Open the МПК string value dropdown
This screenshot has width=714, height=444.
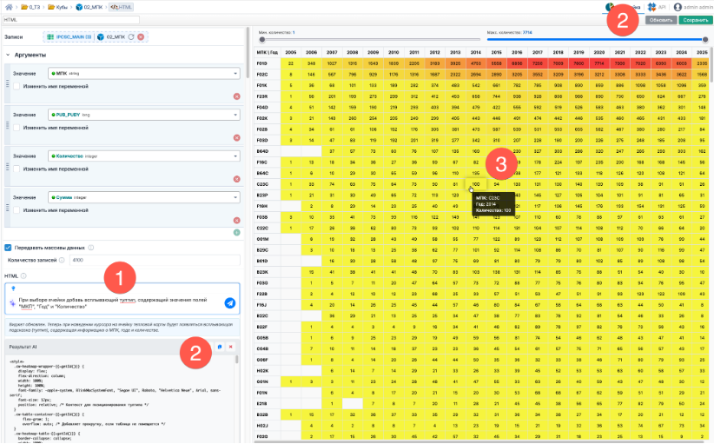pyautogui.click(x=236, y=74)
